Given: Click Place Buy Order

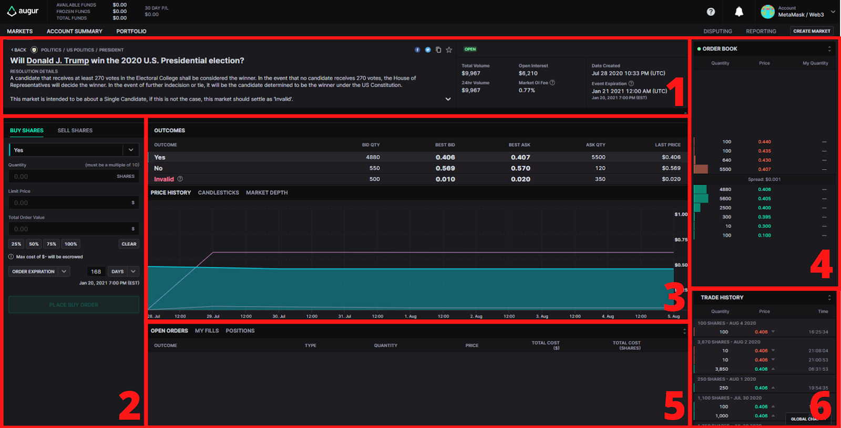Looking at the screenshot, I should [x=74, y=305].
